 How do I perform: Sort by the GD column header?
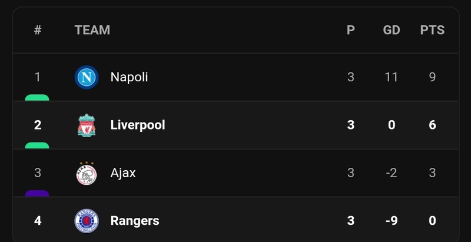[392, 30]
